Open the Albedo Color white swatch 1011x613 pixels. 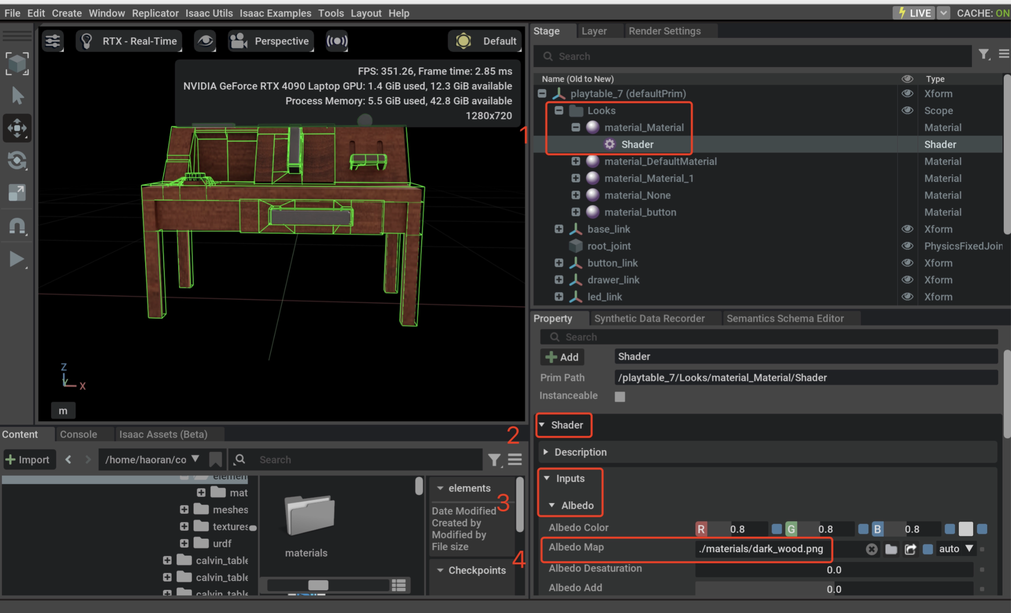point(966,529)
